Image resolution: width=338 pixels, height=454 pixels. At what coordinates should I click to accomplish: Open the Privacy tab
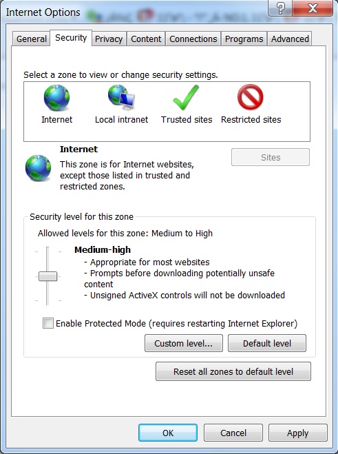[109, 39]
